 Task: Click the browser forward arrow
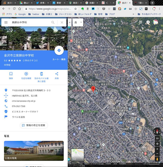9,9
